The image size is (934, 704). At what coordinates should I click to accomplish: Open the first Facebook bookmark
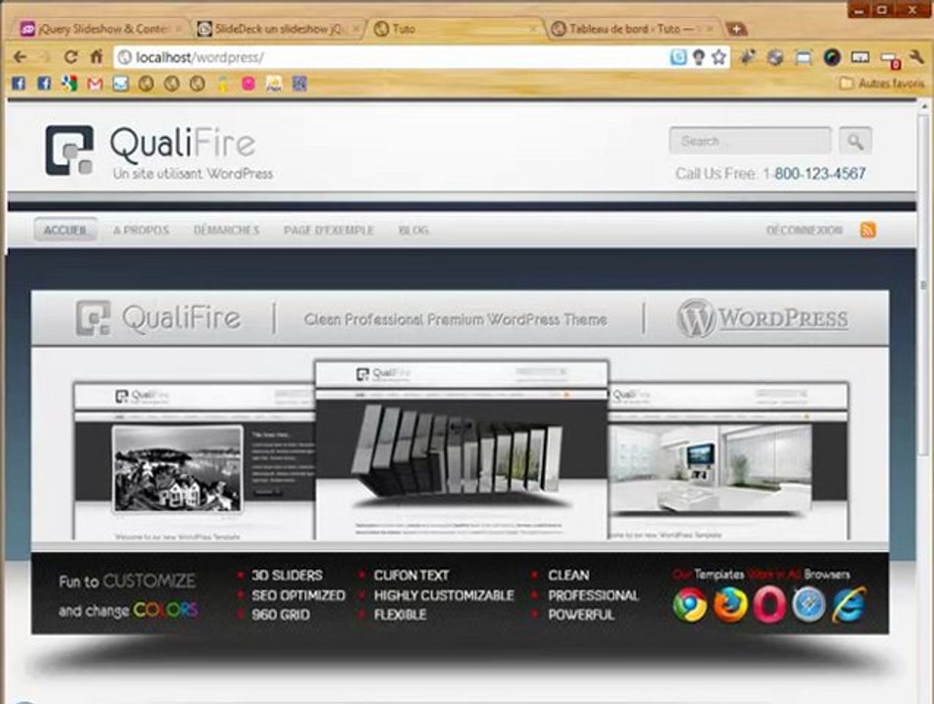coord(19,83)
